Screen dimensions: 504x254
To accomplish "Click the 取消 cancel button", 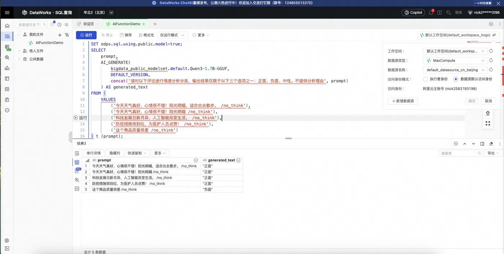I will (488, 101).
